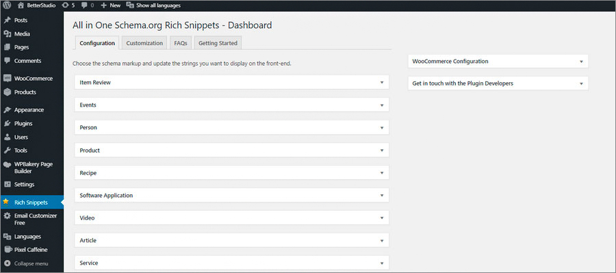The image size is (616, 273).
Task: Switch to the Getting Started tab
Action: [x=218, y=43]
